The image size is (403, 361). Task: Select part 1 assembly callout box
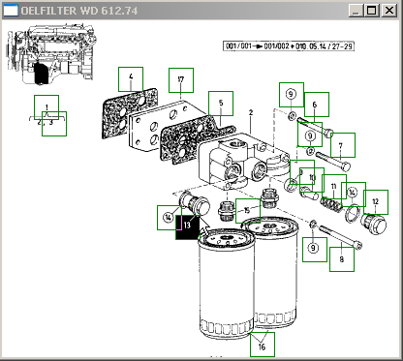[46, 107]
